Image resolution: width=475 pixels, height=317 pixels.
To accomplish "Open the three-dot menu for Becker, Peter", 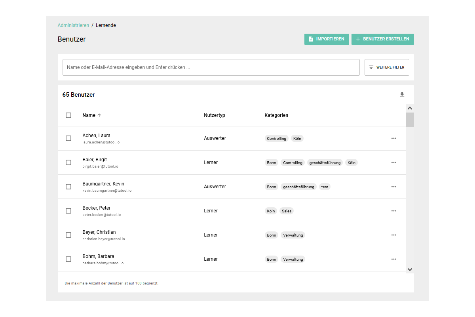I will coord(394,211).
